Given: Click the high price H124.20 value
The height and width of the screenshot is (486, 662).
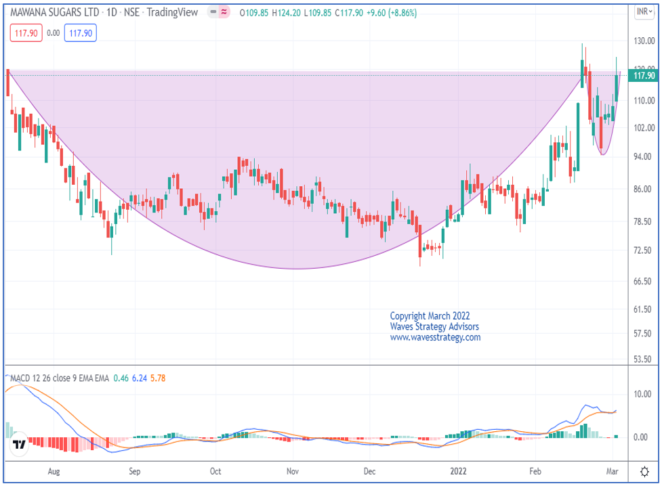Looking at the screenshot, I should pos(286,13).
